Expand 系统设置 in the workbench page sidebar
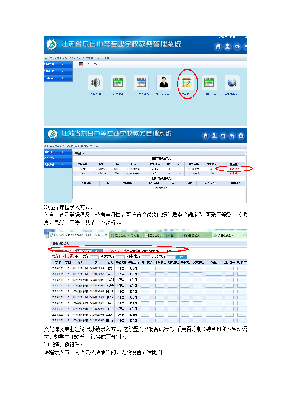 point(58,78)
